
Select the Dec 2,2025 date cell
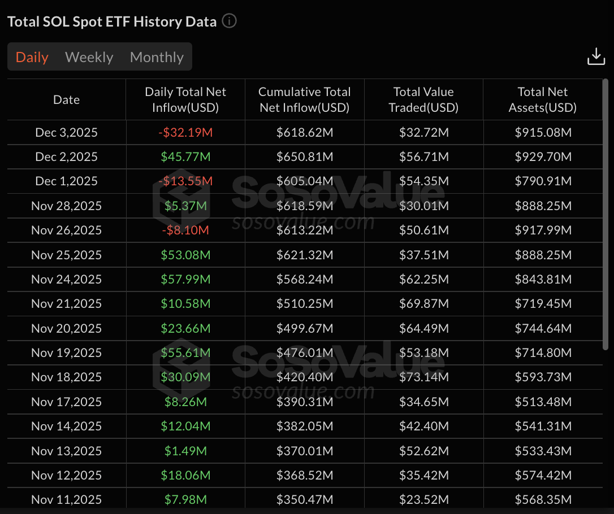point(67,156)
